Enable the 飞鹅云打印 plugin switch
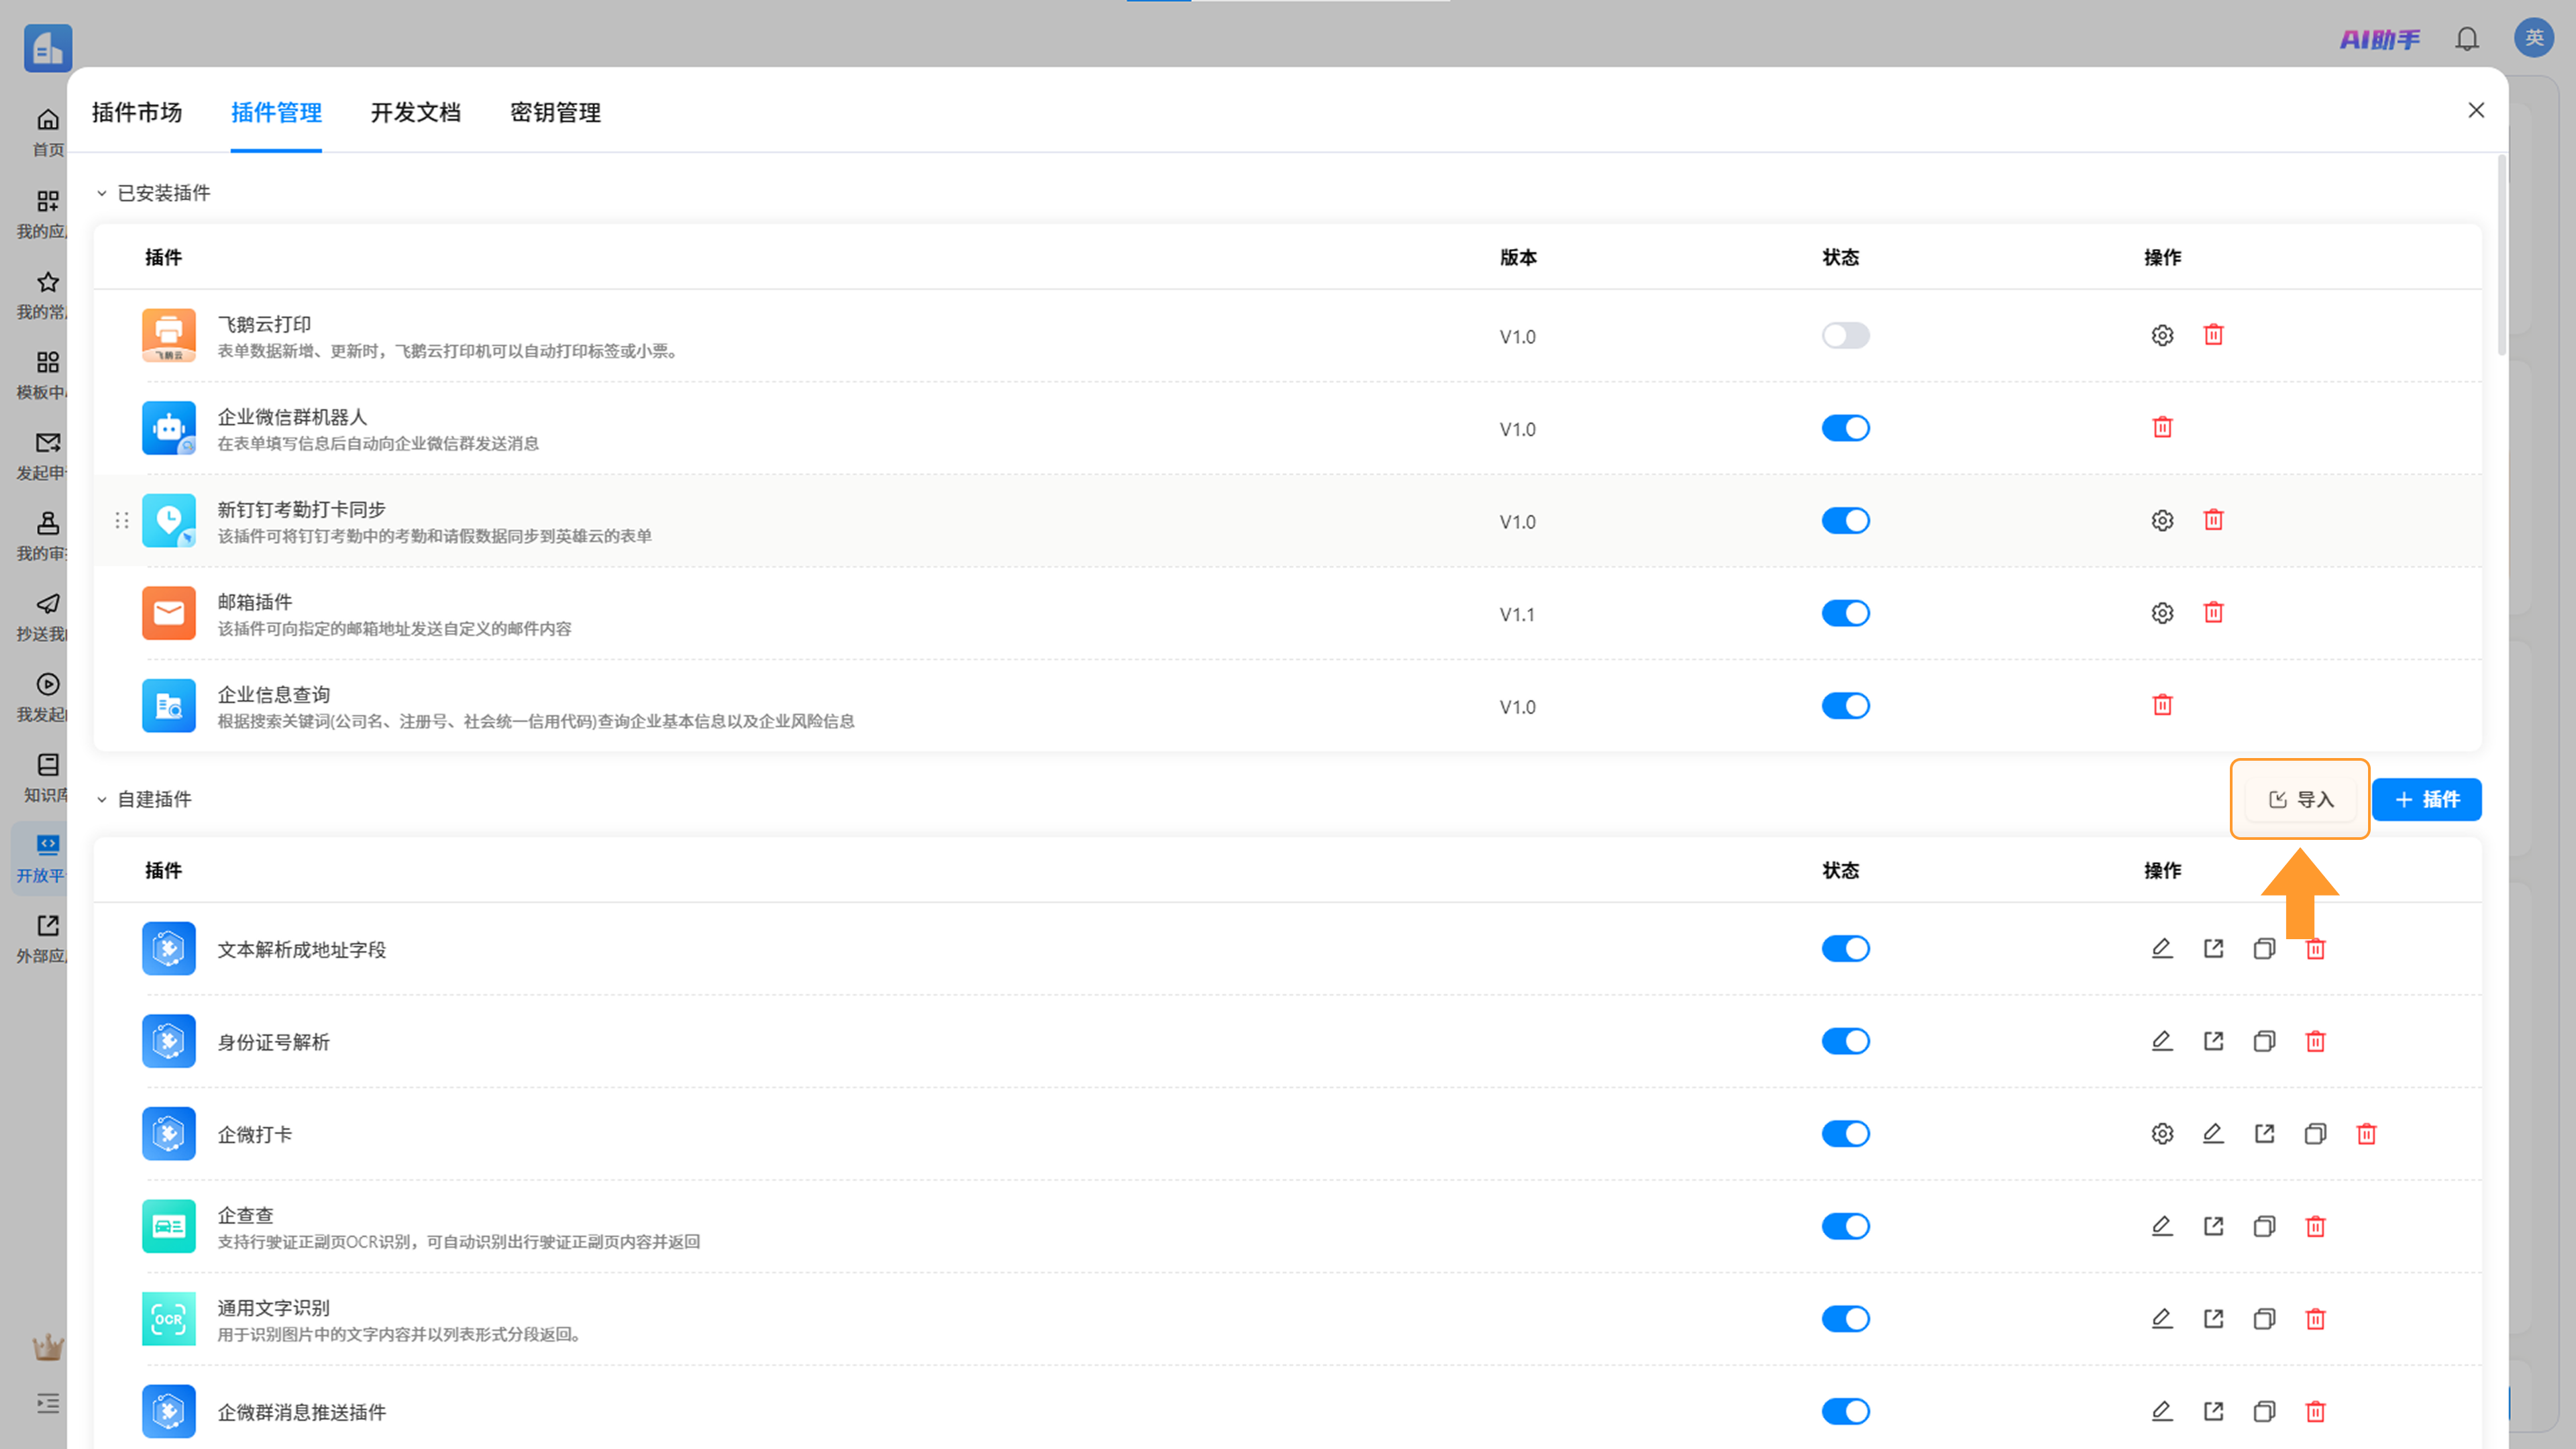This screenshot has height=1449, width=2576. pyautogui.click(x=1845, y=335)
